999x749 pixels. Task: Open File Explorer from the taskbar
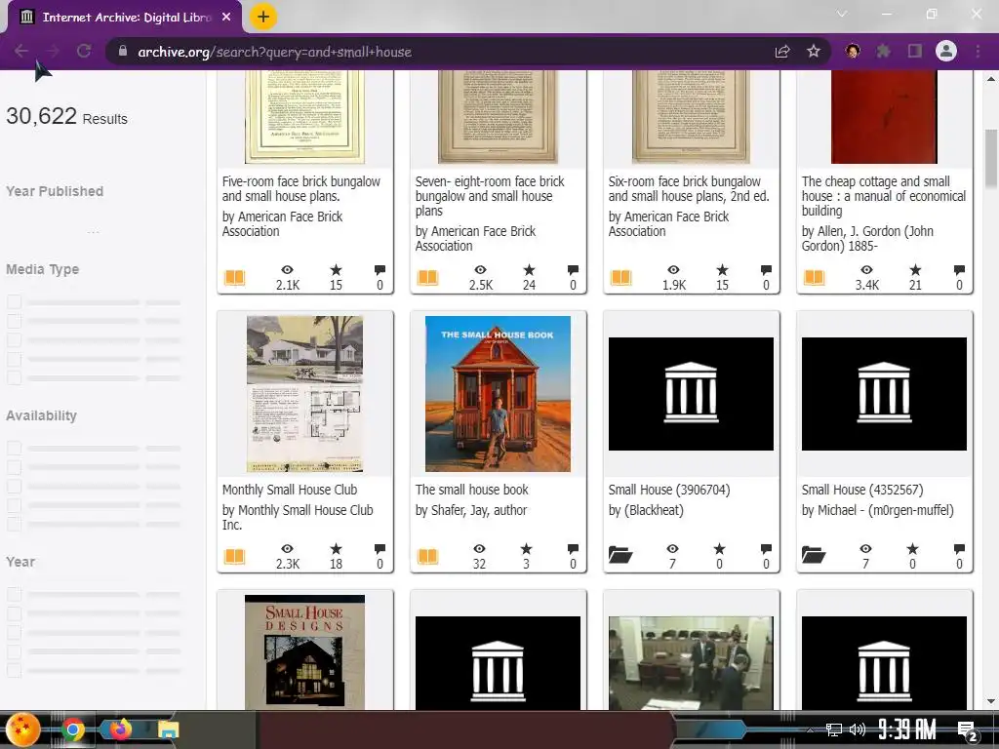pos(168,729)
